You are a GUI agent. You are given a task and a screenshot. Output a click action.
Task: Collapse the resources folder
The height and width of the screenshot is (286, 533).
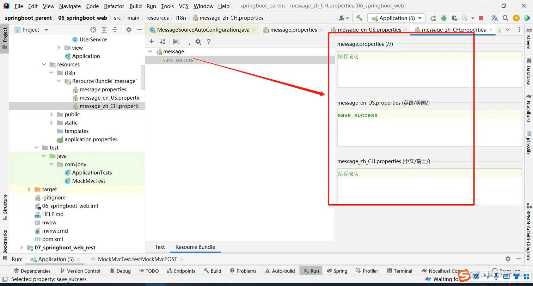click(x=44, y=64)
